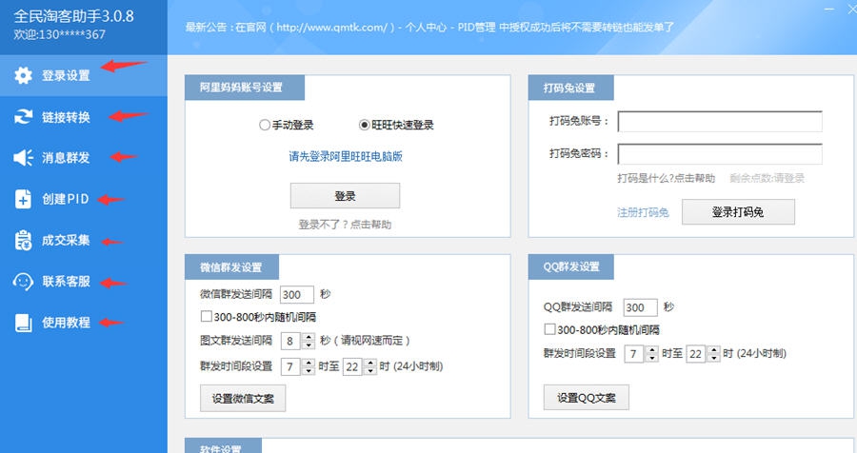This screenshot has width=857, height=453.
Task: Decrease QQ 群发 end hour stepper
Action: (x=714, y=358)
